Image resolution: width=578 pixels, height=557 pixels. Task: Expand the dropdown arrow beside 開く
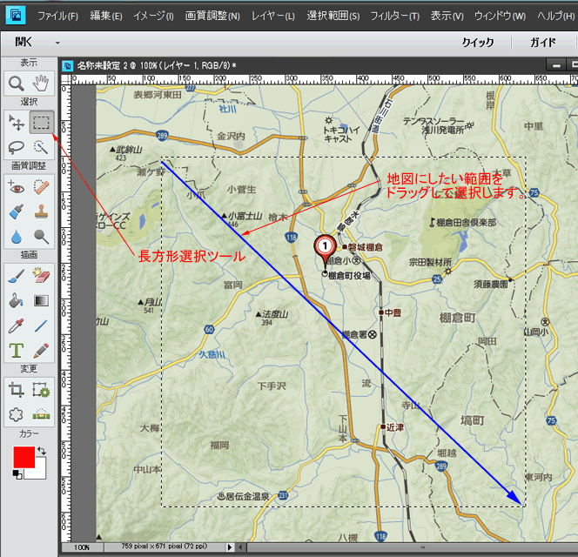tap(57, 43)
